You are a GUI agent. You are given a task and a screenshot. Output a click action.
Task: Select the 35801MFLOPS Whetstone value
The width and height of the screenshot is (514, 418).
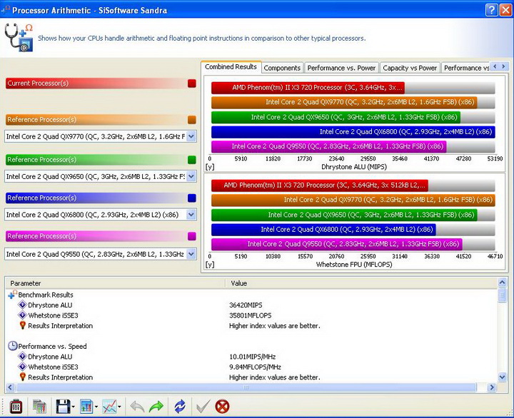[250, 315]
